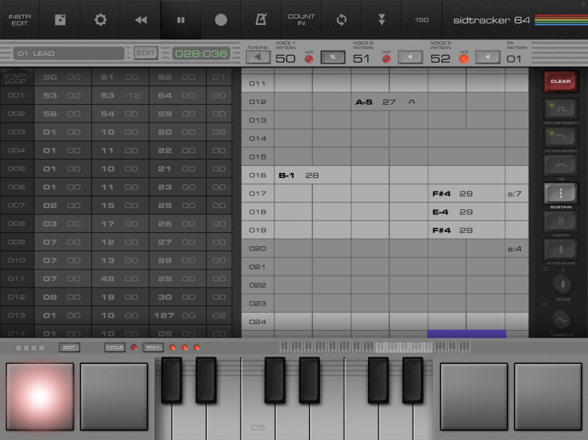
Task: Click the TO SONG back arrow button
Action: 258,57
